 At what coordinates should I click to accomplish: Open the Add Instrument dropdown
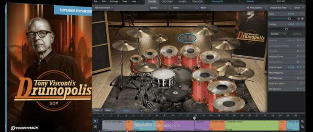[103, 8]
